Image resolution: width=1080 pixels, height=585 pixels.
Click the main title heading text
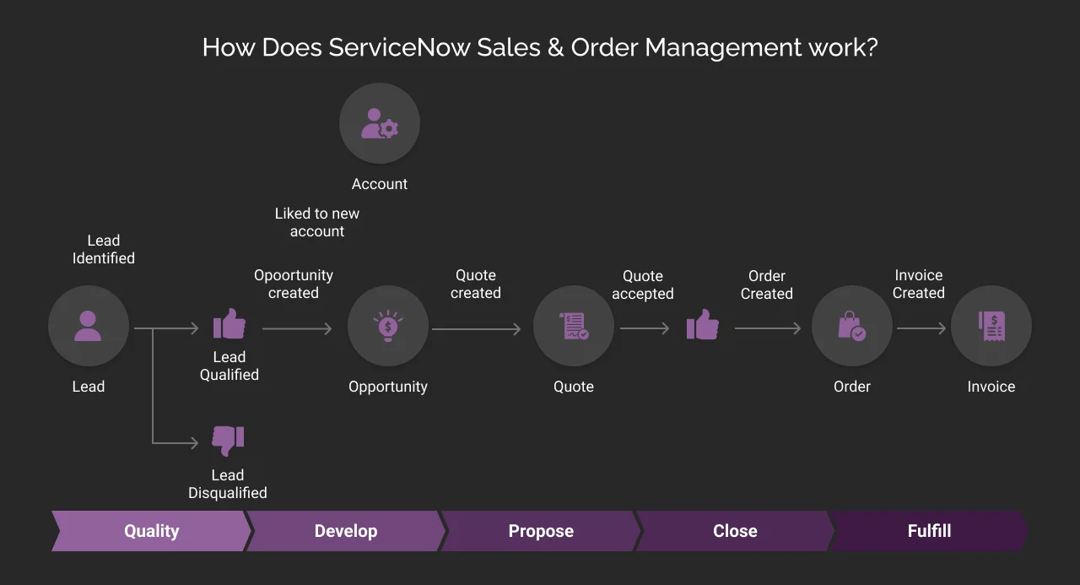tap(540, 47)
